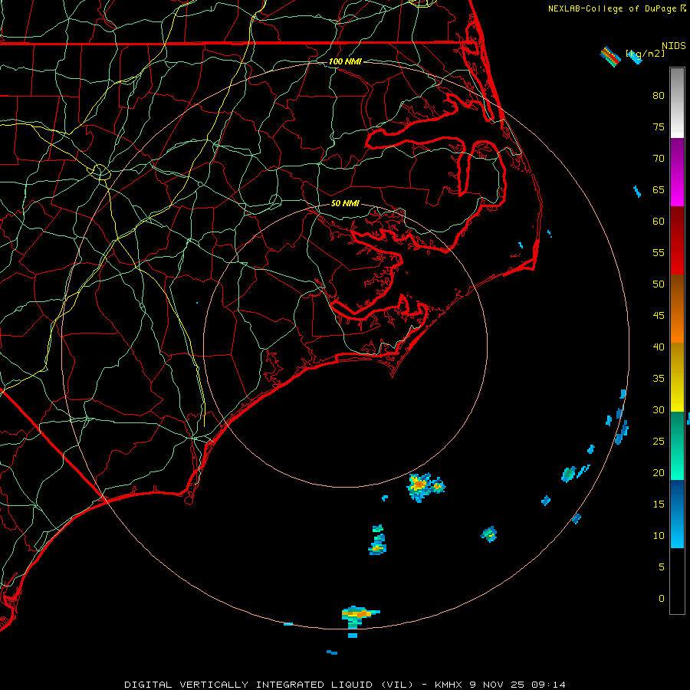Click the 50 NMI range ring label
The height and width of the screenshot is (690, 690).
(x=345, y=204)
